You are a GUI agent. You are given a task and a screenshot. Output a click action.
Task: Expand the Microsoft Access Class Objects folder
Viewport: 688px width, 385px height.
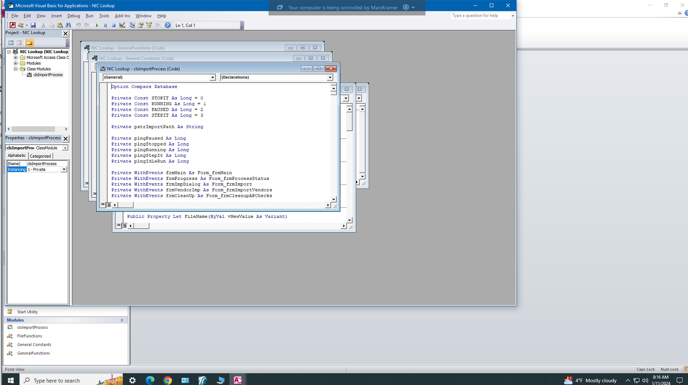(16, 57)
